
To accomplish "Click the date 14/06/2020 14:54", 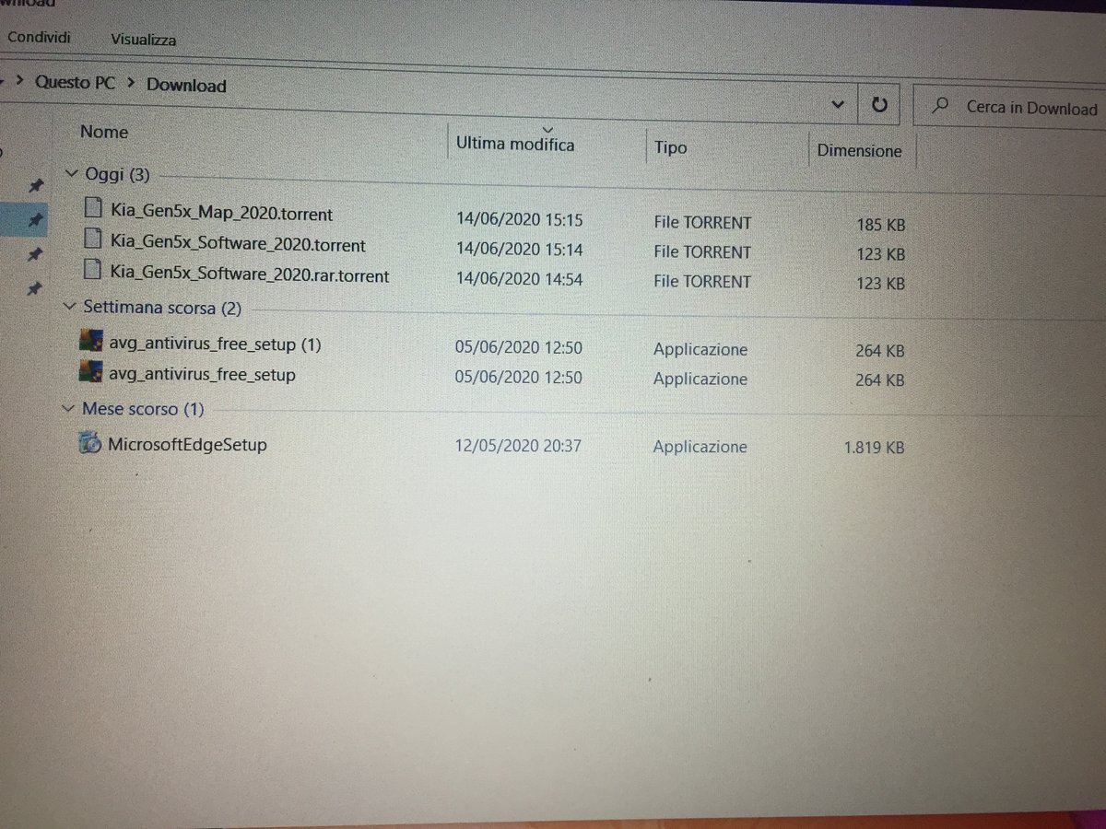I will tap(520, 279).
